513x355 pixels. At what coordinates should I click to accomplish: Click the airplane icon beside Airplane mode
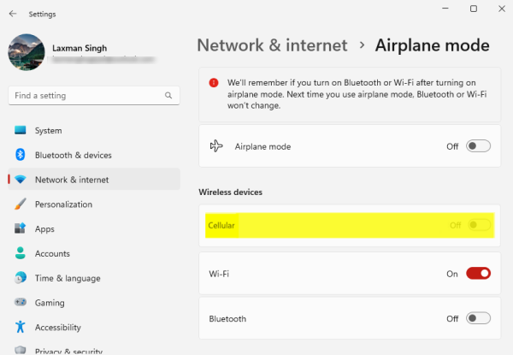pos(216,146)
